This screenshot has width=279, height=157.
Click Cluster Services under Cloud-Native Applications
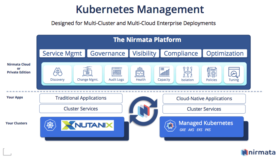[204, 109]
